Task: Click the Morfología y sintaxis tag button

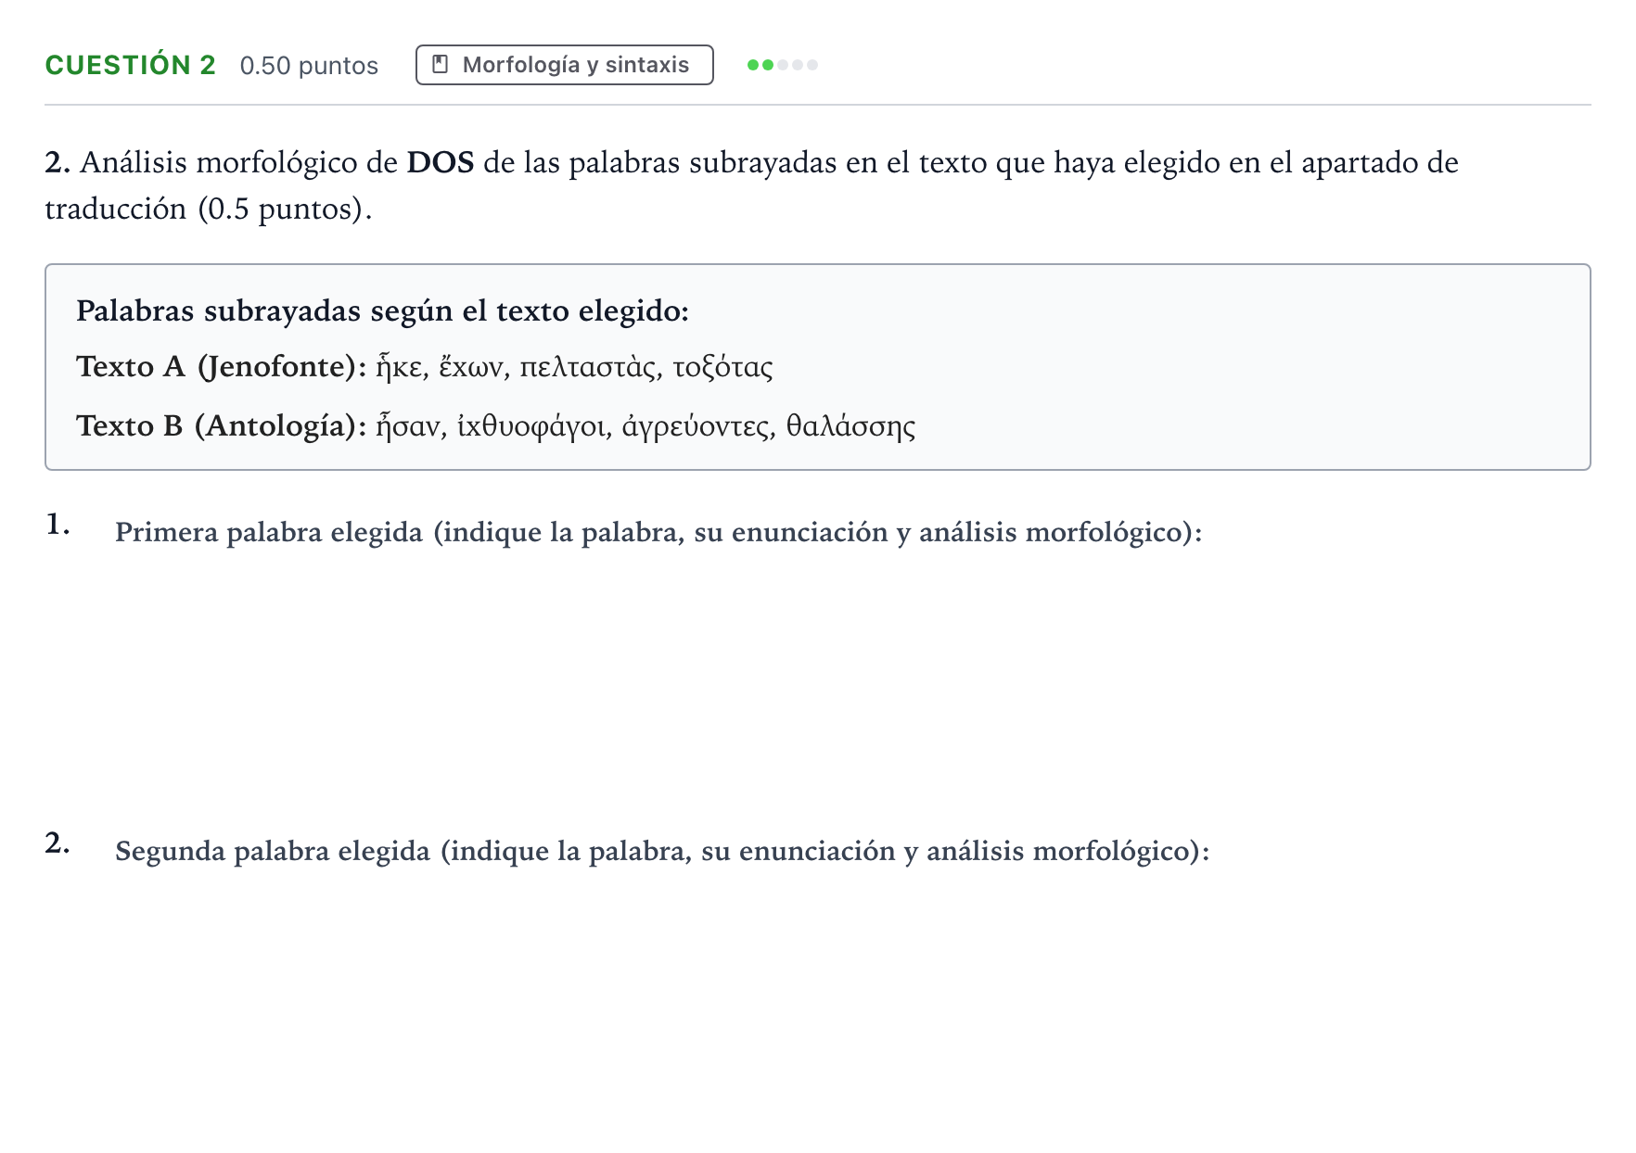Action: pos(564,65)
